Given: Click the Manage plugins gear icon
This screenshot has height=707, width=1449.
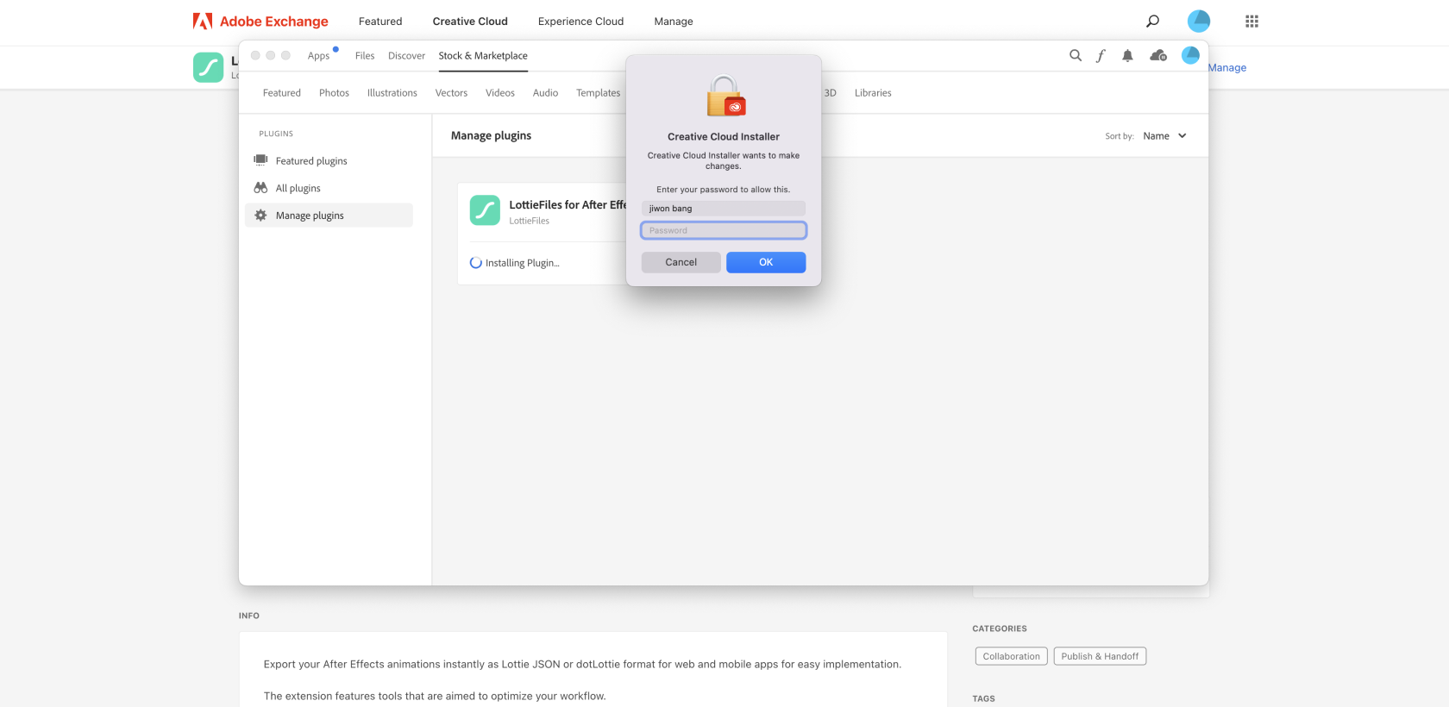Looking at the screenshot, I should click(260, 216).
